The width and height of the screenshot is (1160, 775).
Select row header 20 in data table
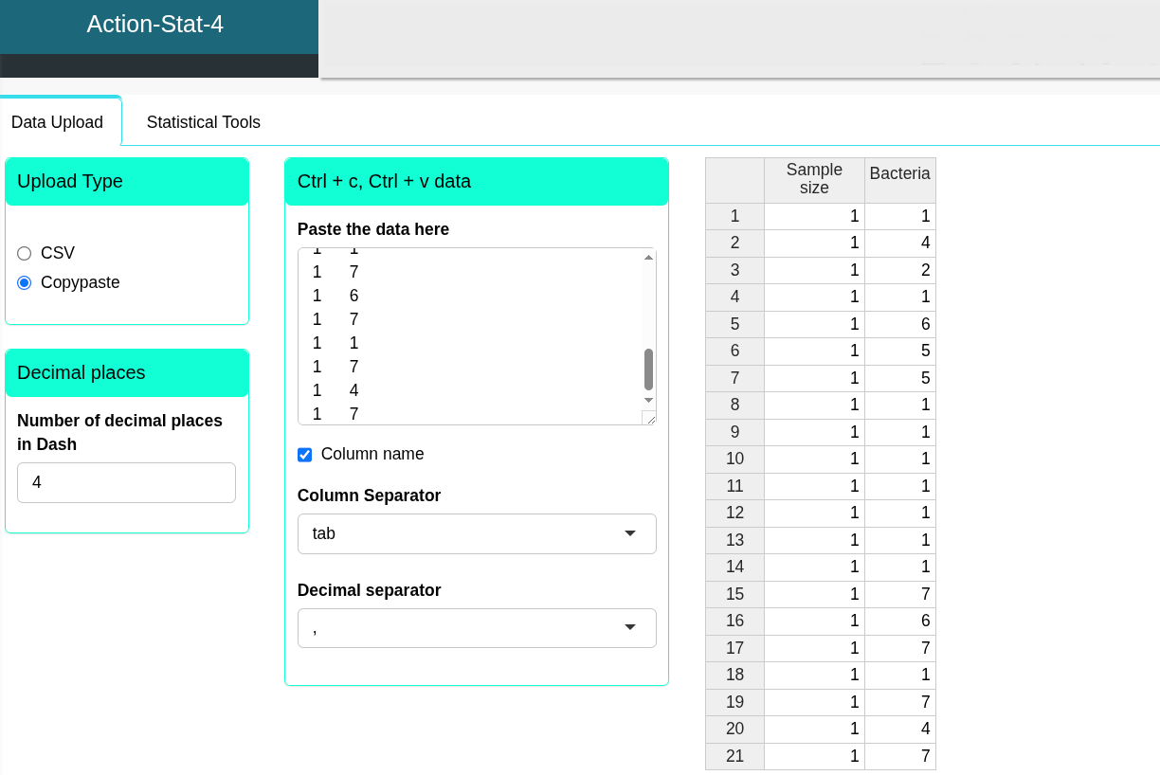734,730
